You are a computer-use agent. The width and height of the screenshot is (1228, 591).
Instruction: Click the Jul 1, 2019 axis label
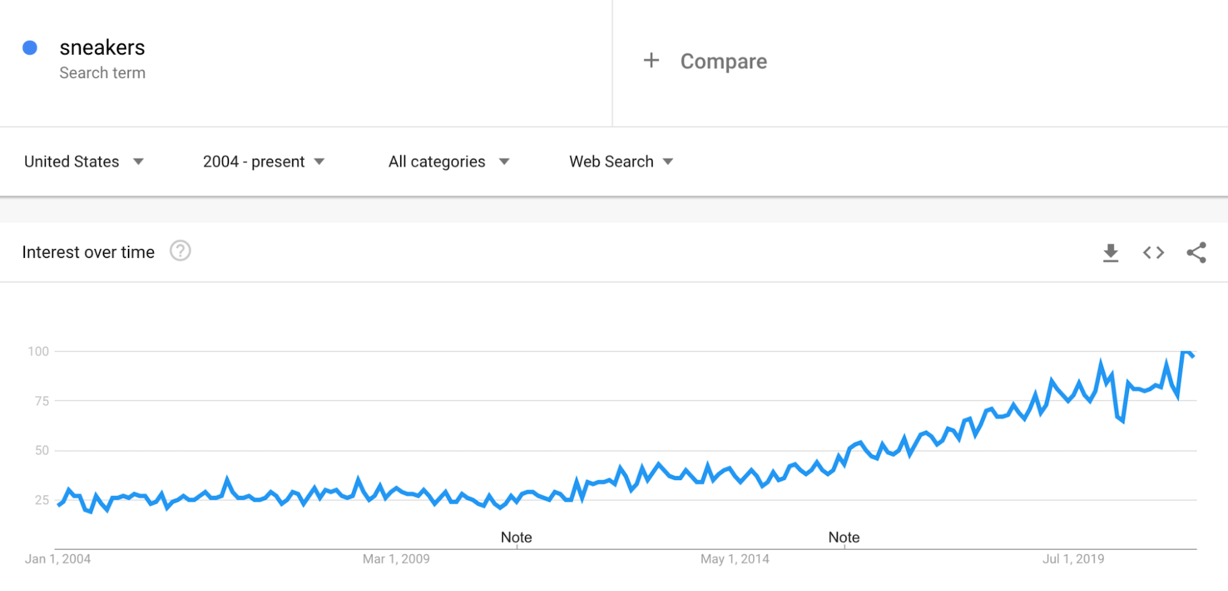pos(1073,559)
